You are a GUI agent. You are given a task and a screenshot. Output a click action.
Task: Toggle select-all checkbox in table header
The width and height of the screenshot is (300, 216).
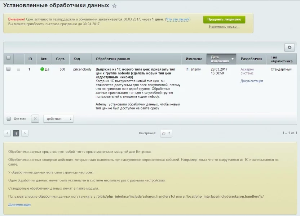click(x=9, y=58)
